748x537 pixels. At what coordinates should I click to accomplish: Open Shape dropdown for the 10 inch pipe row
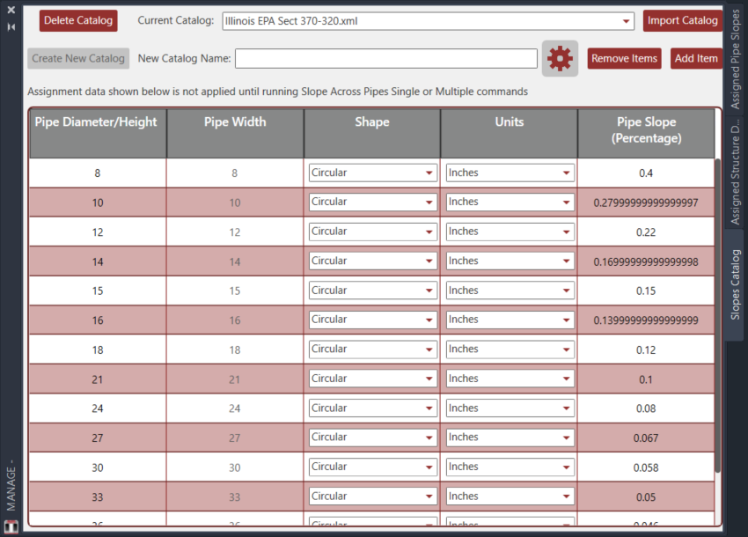(373, 202)
